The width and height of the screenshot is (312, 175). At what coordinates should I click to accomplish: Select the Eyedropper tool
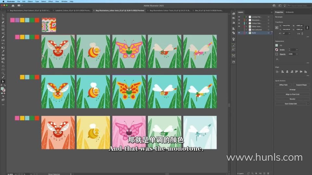pyautogui.click(x=3, y=52)
